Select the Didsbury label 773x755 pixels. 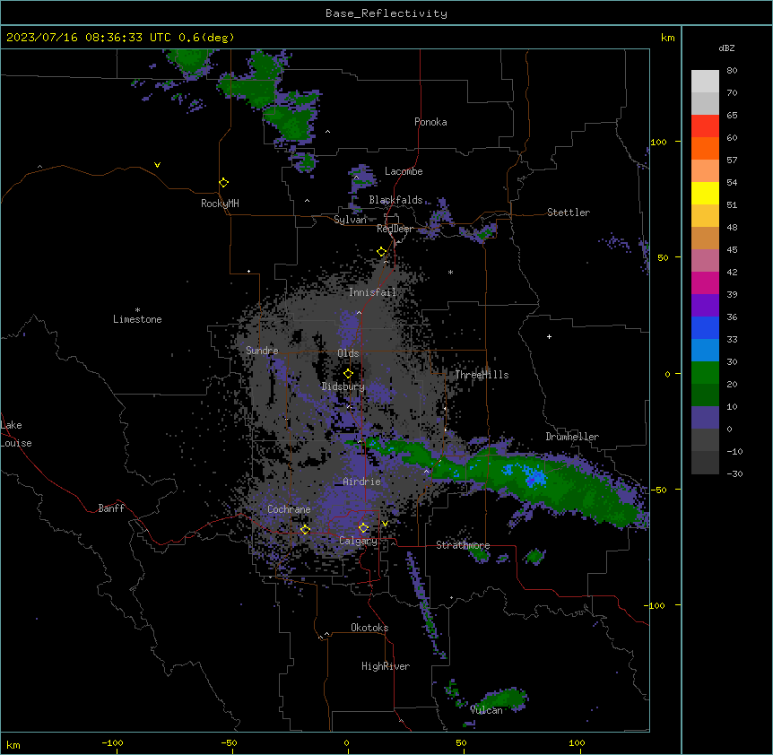[343, 386]
